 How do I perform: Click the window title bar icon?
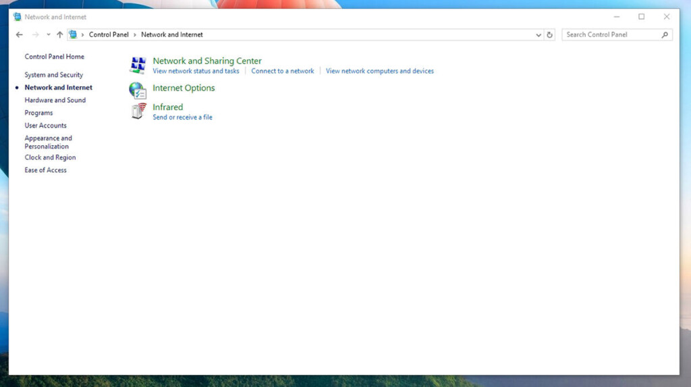[x=17, y=17]
